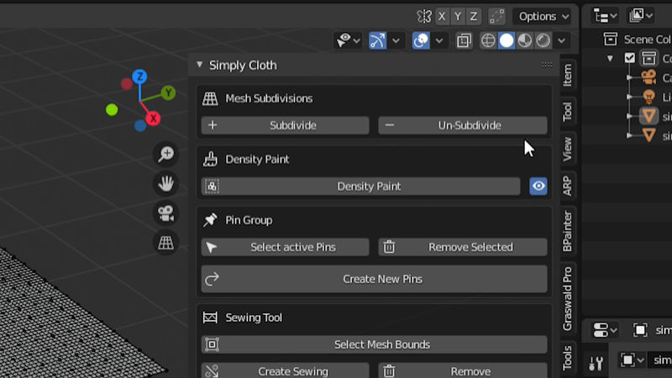Toggle auto merge vertices icon

(x=496, y=16)
